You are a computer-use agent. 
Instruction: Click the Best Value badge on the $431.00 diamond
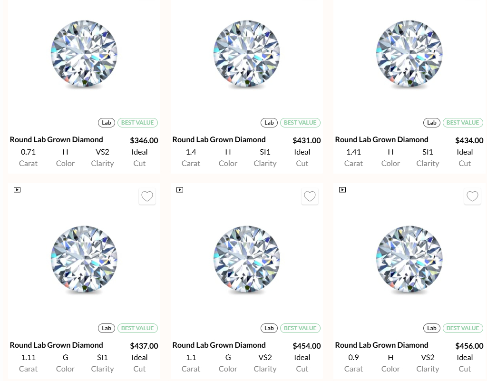[300, 123]
